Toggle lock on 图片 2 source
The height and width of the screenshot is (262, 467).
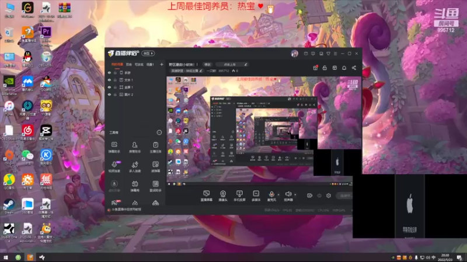(115, 94)
